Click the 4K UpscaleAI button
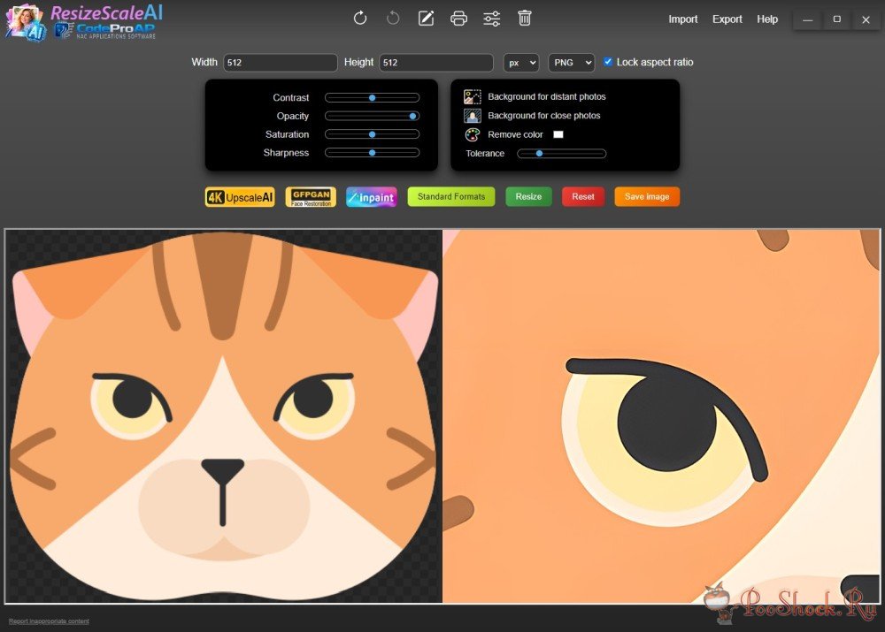This screenshot has width=885, height=632. coord(240,197)
